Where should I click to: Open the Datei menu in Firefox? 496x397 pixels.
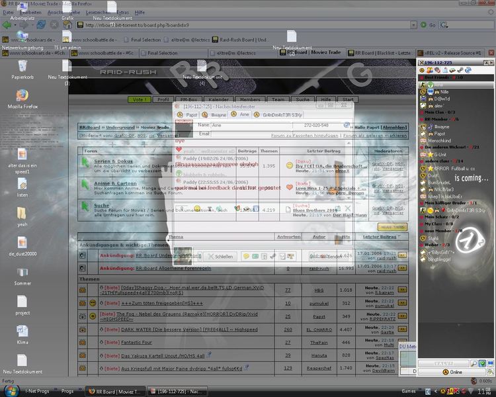pyautogui.click(x=8, y=13)
